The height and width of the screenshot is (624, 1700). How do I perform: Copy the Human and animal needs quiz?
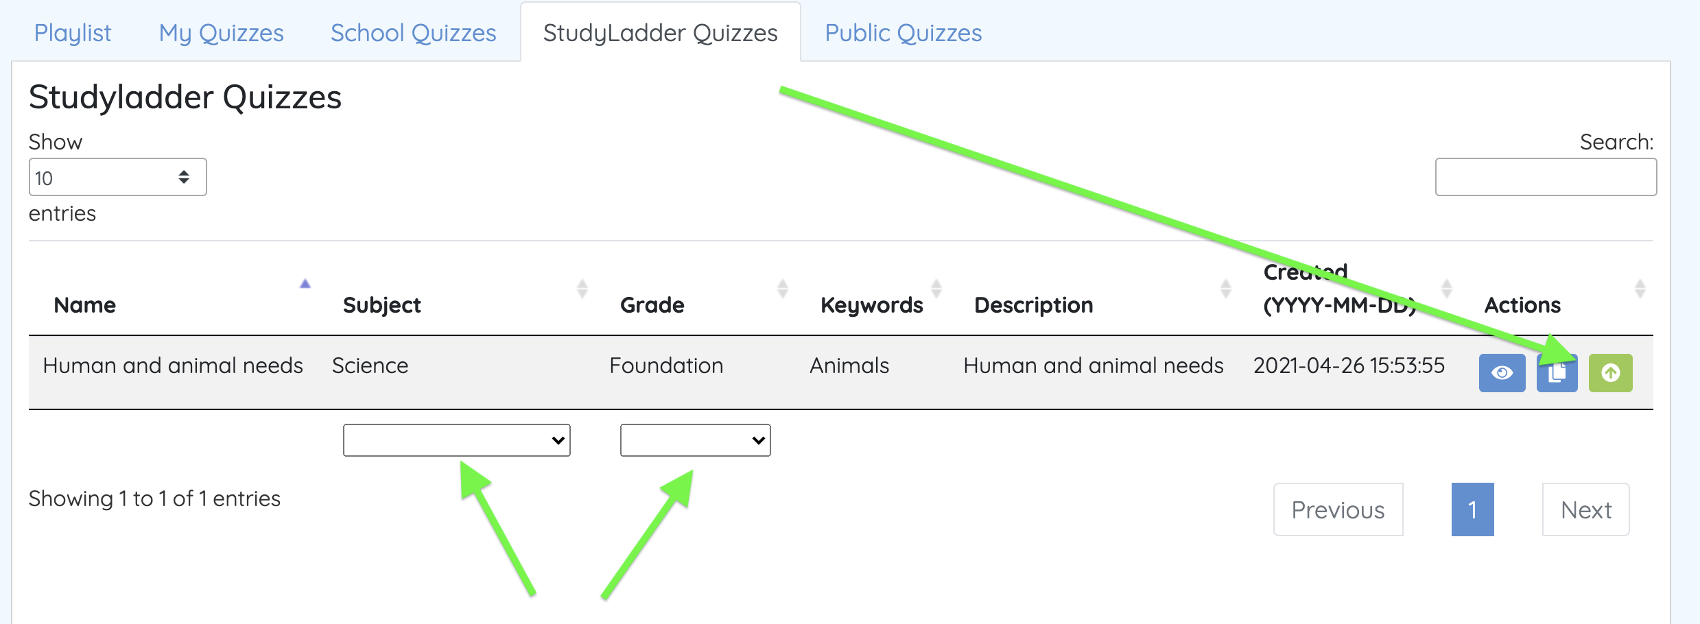click(x=1557, y=374)
